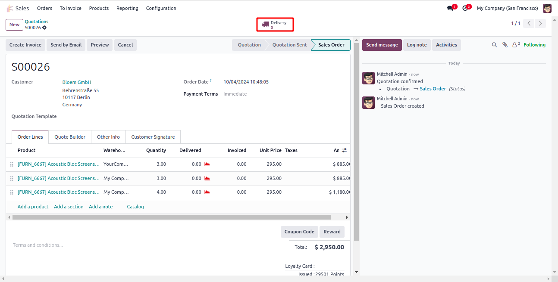The height and width of the screenshot is (282, 558).
Task: Open the Reporting menu
Action: pos(127,8)
